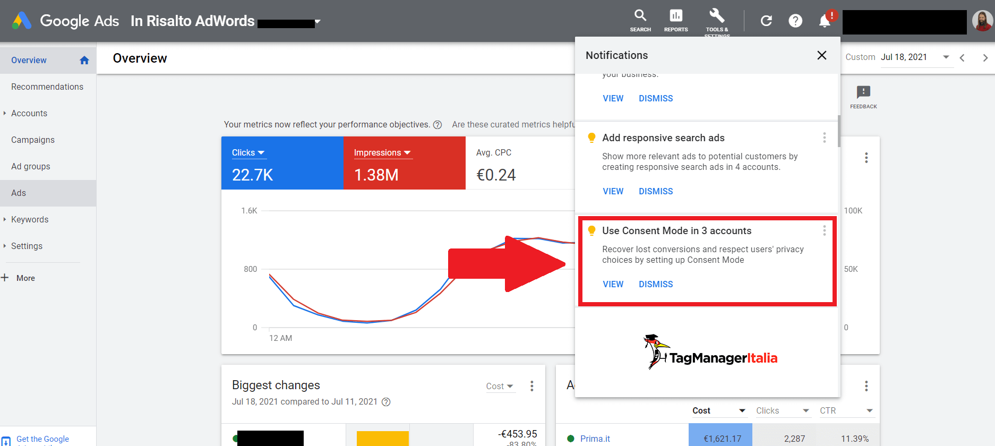Viewport: 995px width, 446px height.
Task: Open options menu for Consent Mode notification
Action: click(824, 230)
